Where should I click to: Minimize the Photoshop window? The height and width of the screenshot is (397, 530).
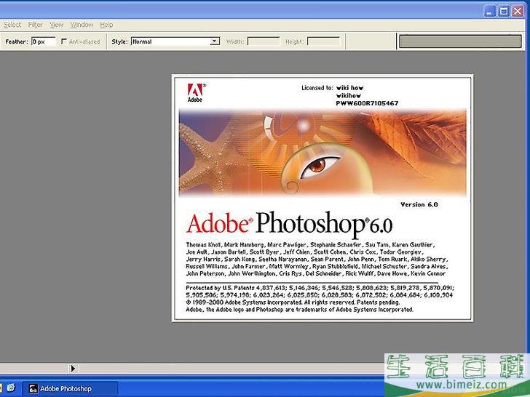coord(489,11)
